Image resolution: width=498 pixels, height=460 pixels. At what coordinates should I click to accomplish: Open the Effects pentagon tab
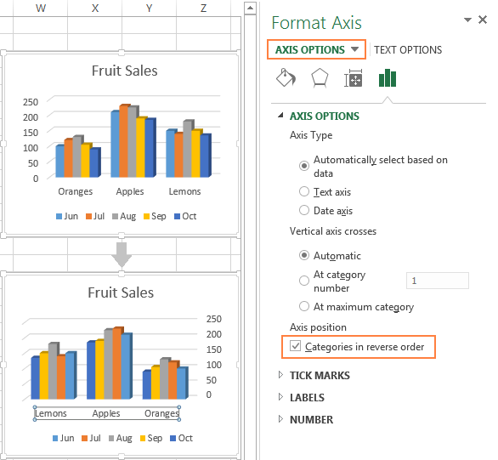[x=320, y=78]
